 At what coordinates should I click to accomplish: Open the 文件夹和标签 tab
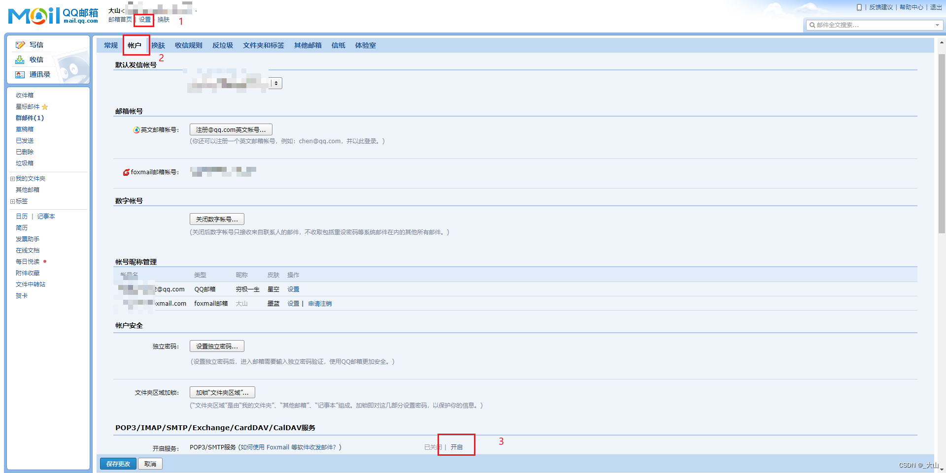point(264,45)
